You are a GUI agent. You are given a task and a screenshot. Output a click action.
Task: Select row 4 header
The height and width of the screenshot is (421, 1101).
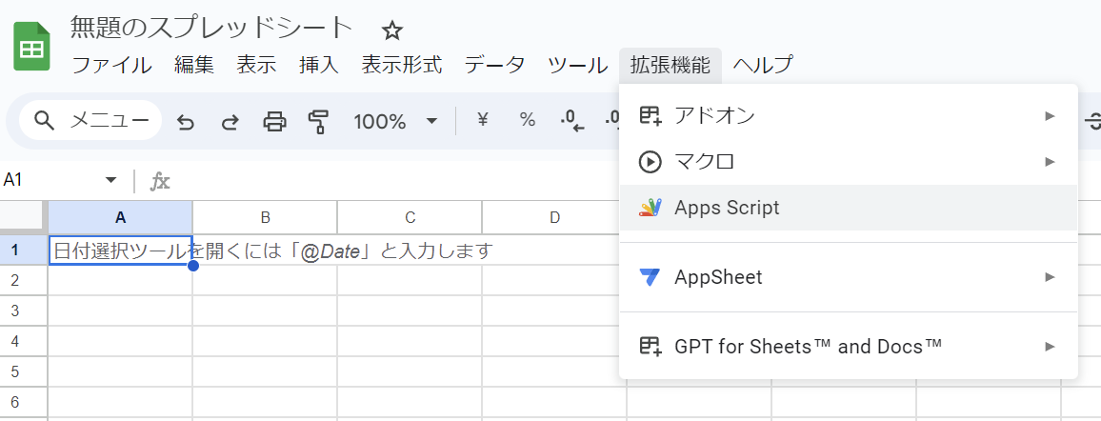point(24,341)
